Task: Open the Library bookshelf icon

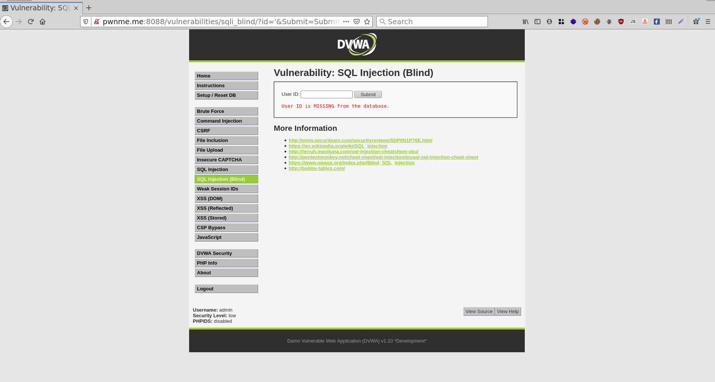Action: click(x=526, y=22)
